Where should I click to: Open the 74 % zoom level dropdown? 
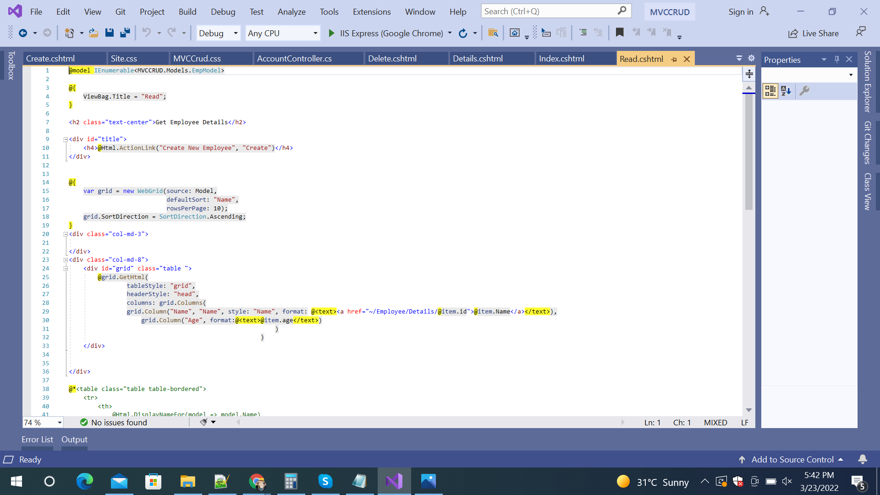60,423
